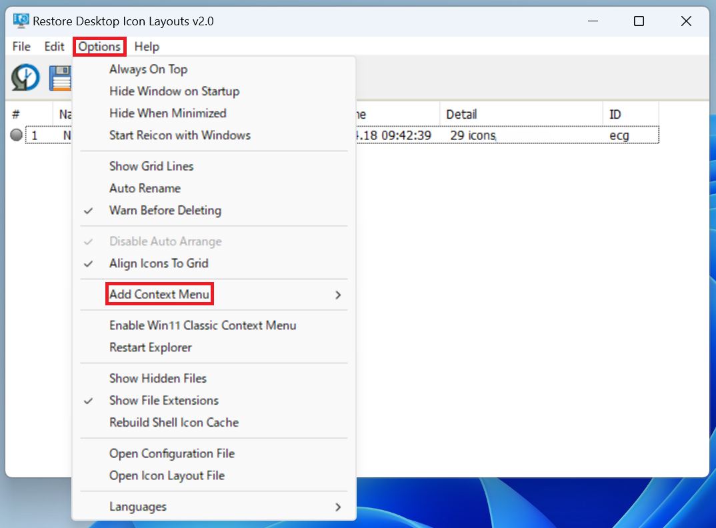Open the Edit menu
Screen dimensions: 716x528
click(x=55, y=47)
